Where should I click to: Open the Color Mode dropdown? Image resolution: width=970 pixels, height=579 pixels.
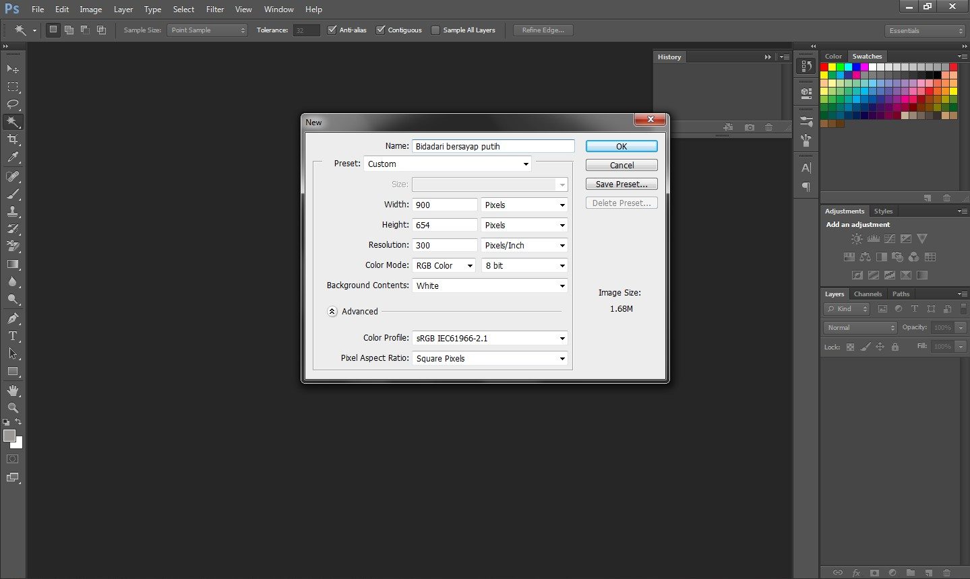click(444, 266)
